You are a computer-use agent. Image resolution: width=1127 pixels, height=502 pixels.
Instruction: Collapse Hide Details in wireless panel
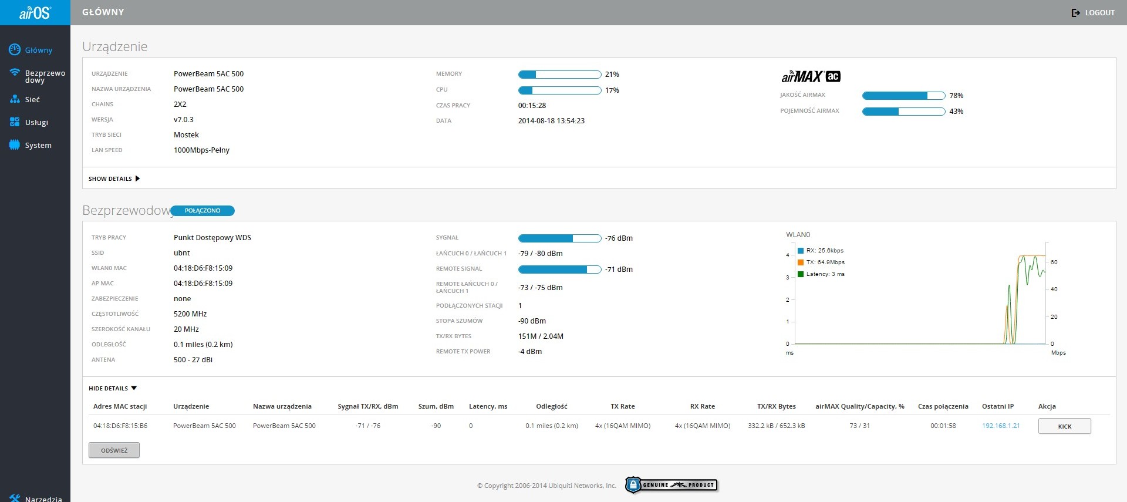(113, 388)
